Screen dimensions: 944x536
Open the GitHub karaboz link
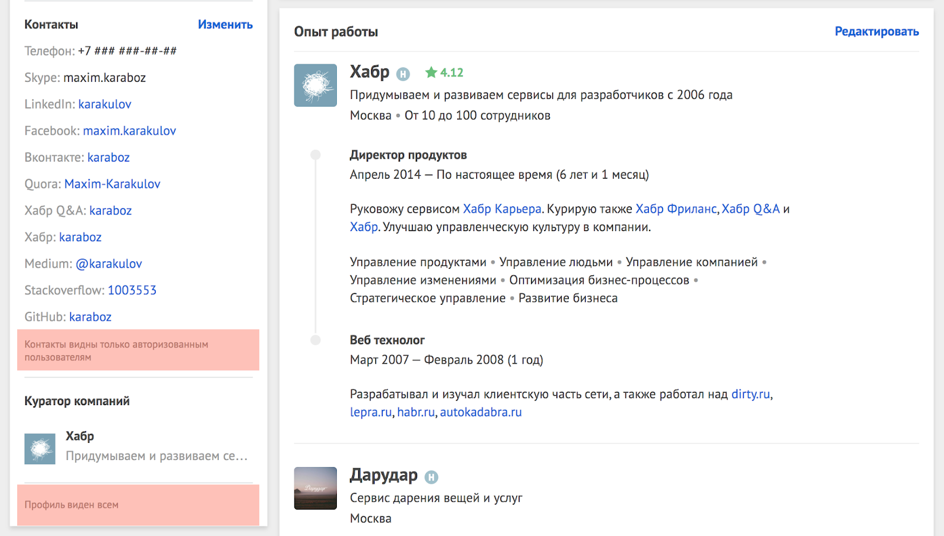[90, 317]
